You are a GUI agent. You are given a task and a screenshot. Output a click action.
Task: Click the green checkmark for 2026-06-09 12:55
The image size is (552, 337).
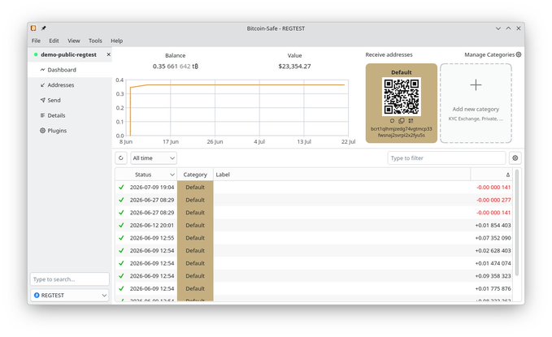[121, 238]
